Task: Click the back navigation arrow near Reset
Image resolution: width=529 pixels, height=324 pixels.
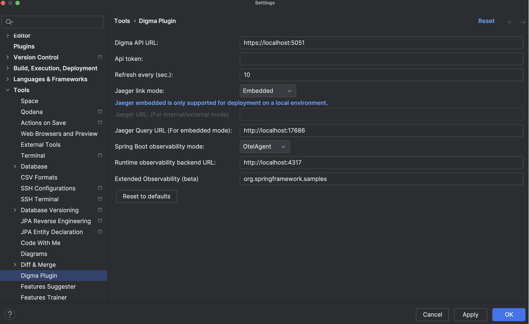Action: point(510,22)
